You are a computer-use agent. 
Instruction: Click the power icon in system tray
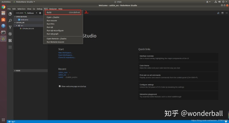(x=223, y=2)
